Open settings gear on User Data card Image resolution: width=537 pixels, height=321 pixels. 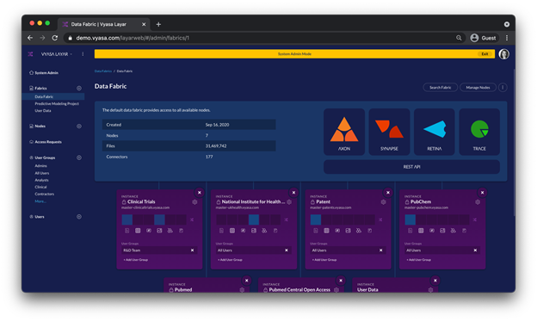(x=430, y=290)
